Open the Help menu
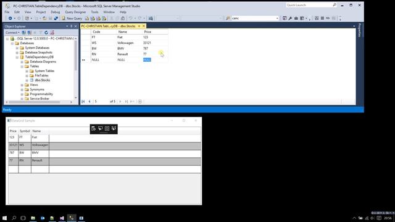Screen dimensions: 395x222 (x=123, y=12)
